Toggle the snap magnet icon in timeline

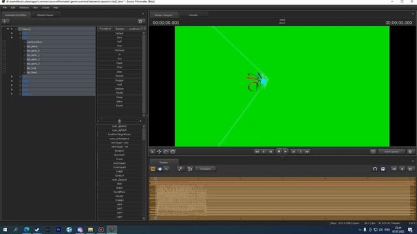pyautogui.click(x=375, y=169)
